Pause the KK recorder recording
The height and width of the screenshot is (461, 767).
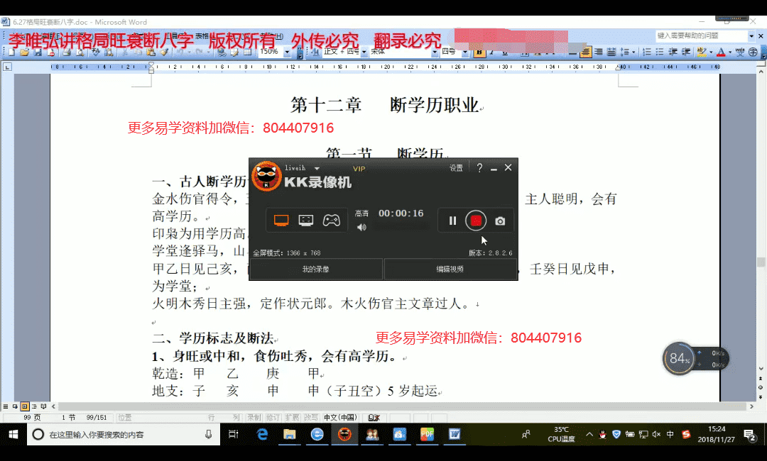point(452,221)
